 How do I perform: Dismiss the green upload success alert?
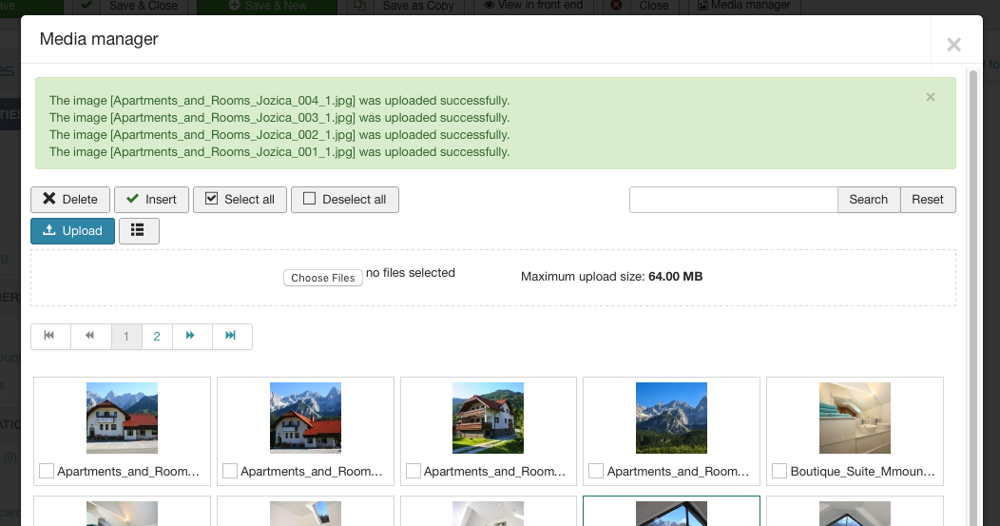tap(930, 97)
